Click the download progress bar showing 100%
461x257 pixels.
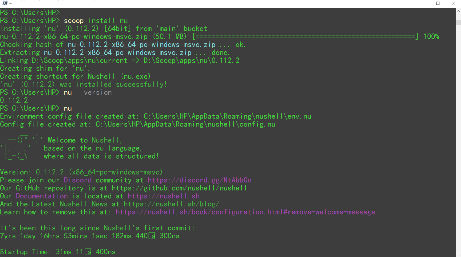click(x=305, y=37)
